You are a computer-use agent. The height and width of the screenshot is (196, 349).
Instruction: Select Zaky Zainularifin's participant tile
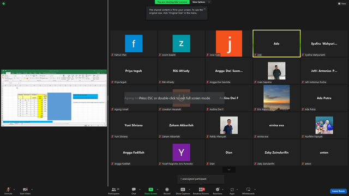pyautogui.click(x=276, y=152)
